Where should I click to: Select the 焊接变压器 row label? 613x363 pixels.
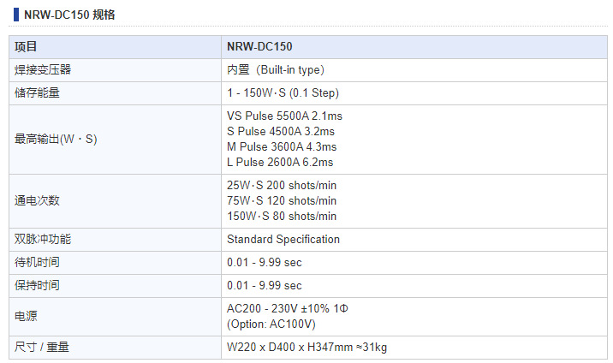coord(38,70)
